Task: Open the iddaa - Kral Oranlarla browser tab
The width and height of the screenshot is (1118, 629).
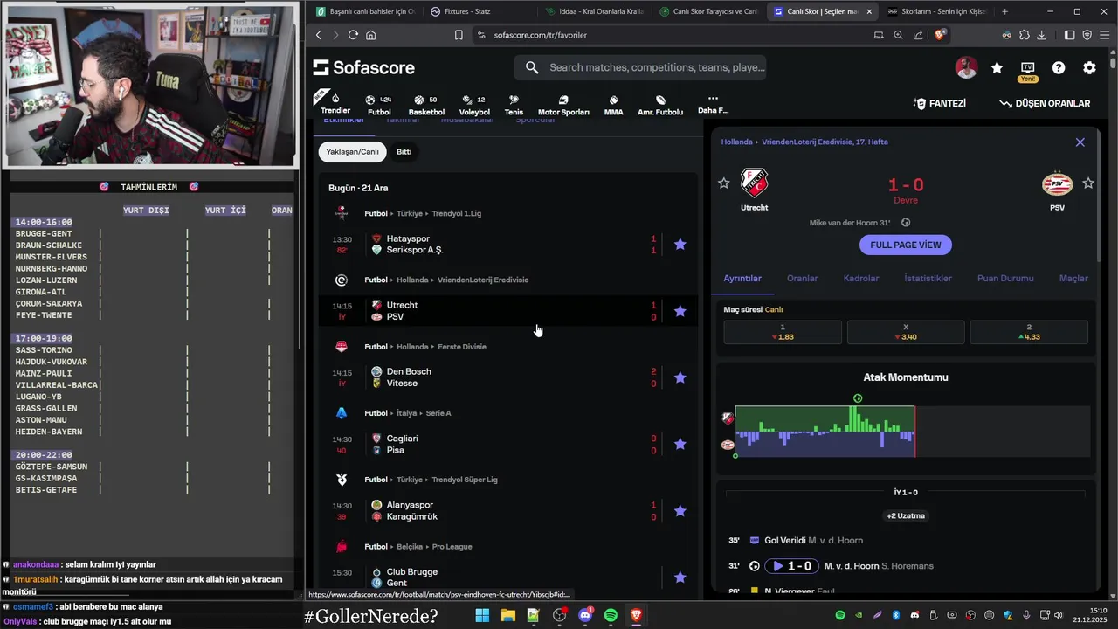Action: click(594, 11)
